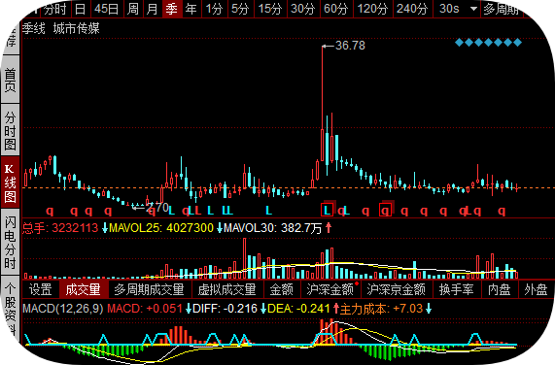Select the 30s period option
The width and height of the screenshot is (555, 365).
[449, 9]
